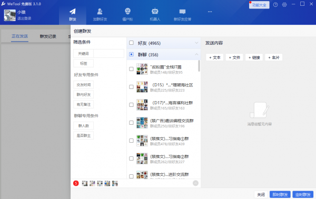Open the 加群好友 icon
The width and height of the screenshot is (316, 199).
click(x=100, y=12)
